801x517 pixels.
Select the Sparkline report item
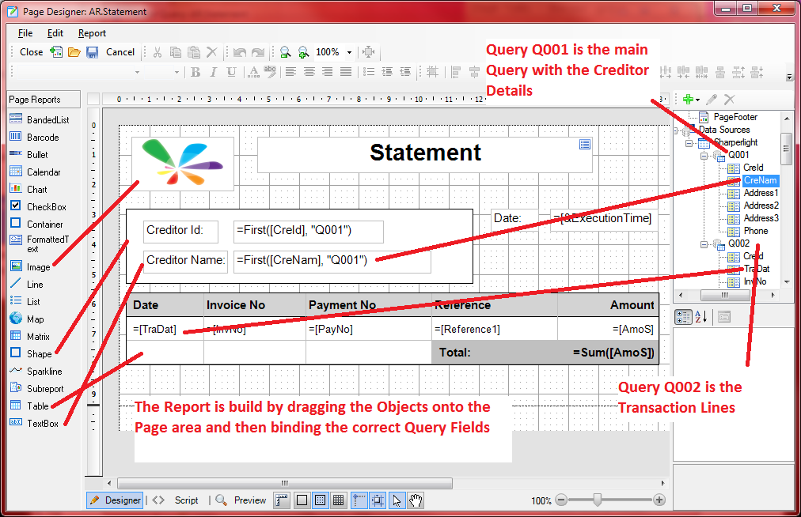tap(36, 371)
